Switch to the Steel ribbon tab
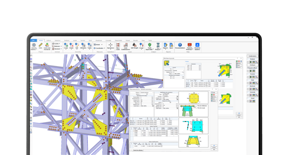The height and width of the screenshot is (155, 287). [90, 40]
